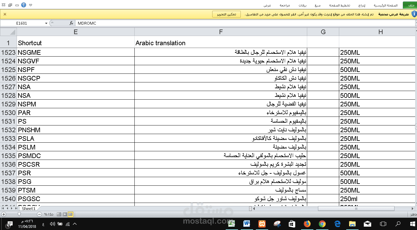The height and width of the screenshot is (230, 417).
Task: Click the horizontal scrollbar left arrow
Action: 254,208
